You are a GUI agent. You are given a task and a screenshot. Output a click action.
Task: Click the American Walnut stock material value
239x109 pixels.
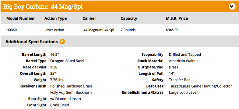coord(183,61)
